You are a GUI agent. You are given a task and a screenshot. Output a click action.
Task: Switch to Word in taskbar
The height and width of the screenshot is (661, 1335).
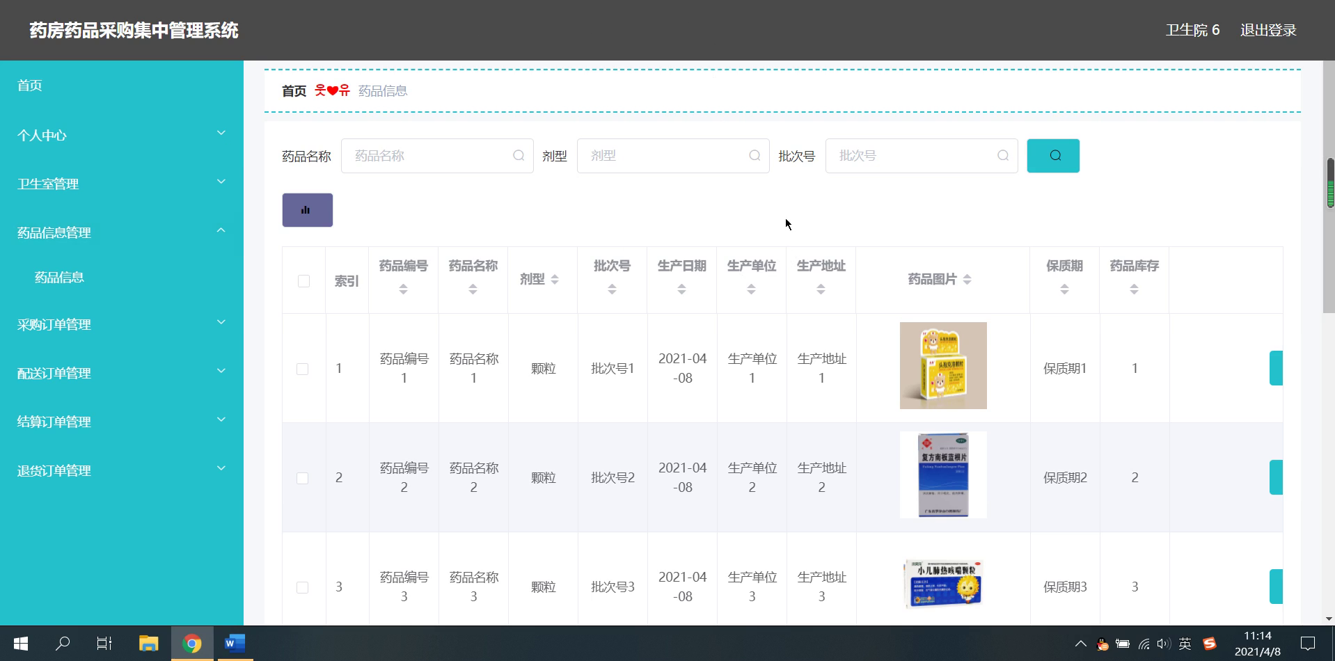(x=235, y=644)
